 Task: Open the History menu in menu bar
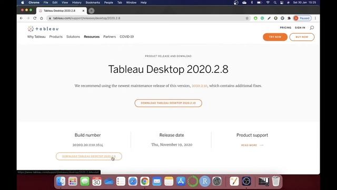pyautogui.click(x=77, y=3)
